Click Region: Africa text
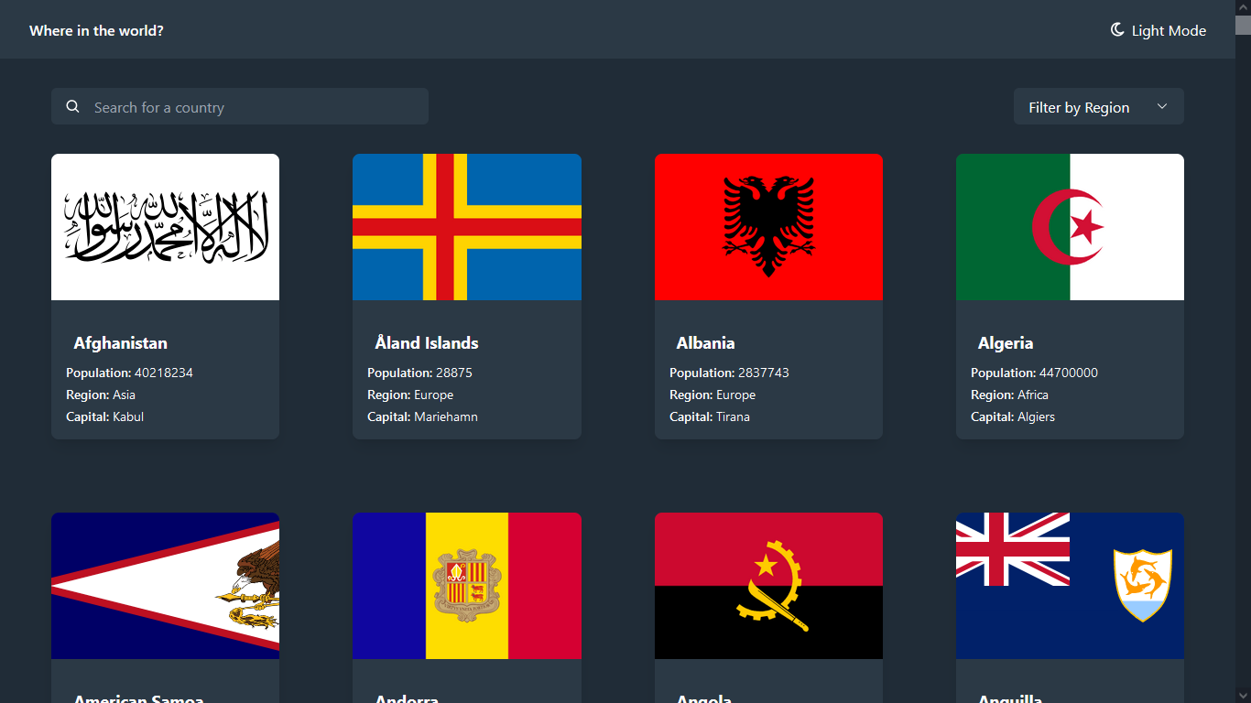 [x=1009, y=395]
